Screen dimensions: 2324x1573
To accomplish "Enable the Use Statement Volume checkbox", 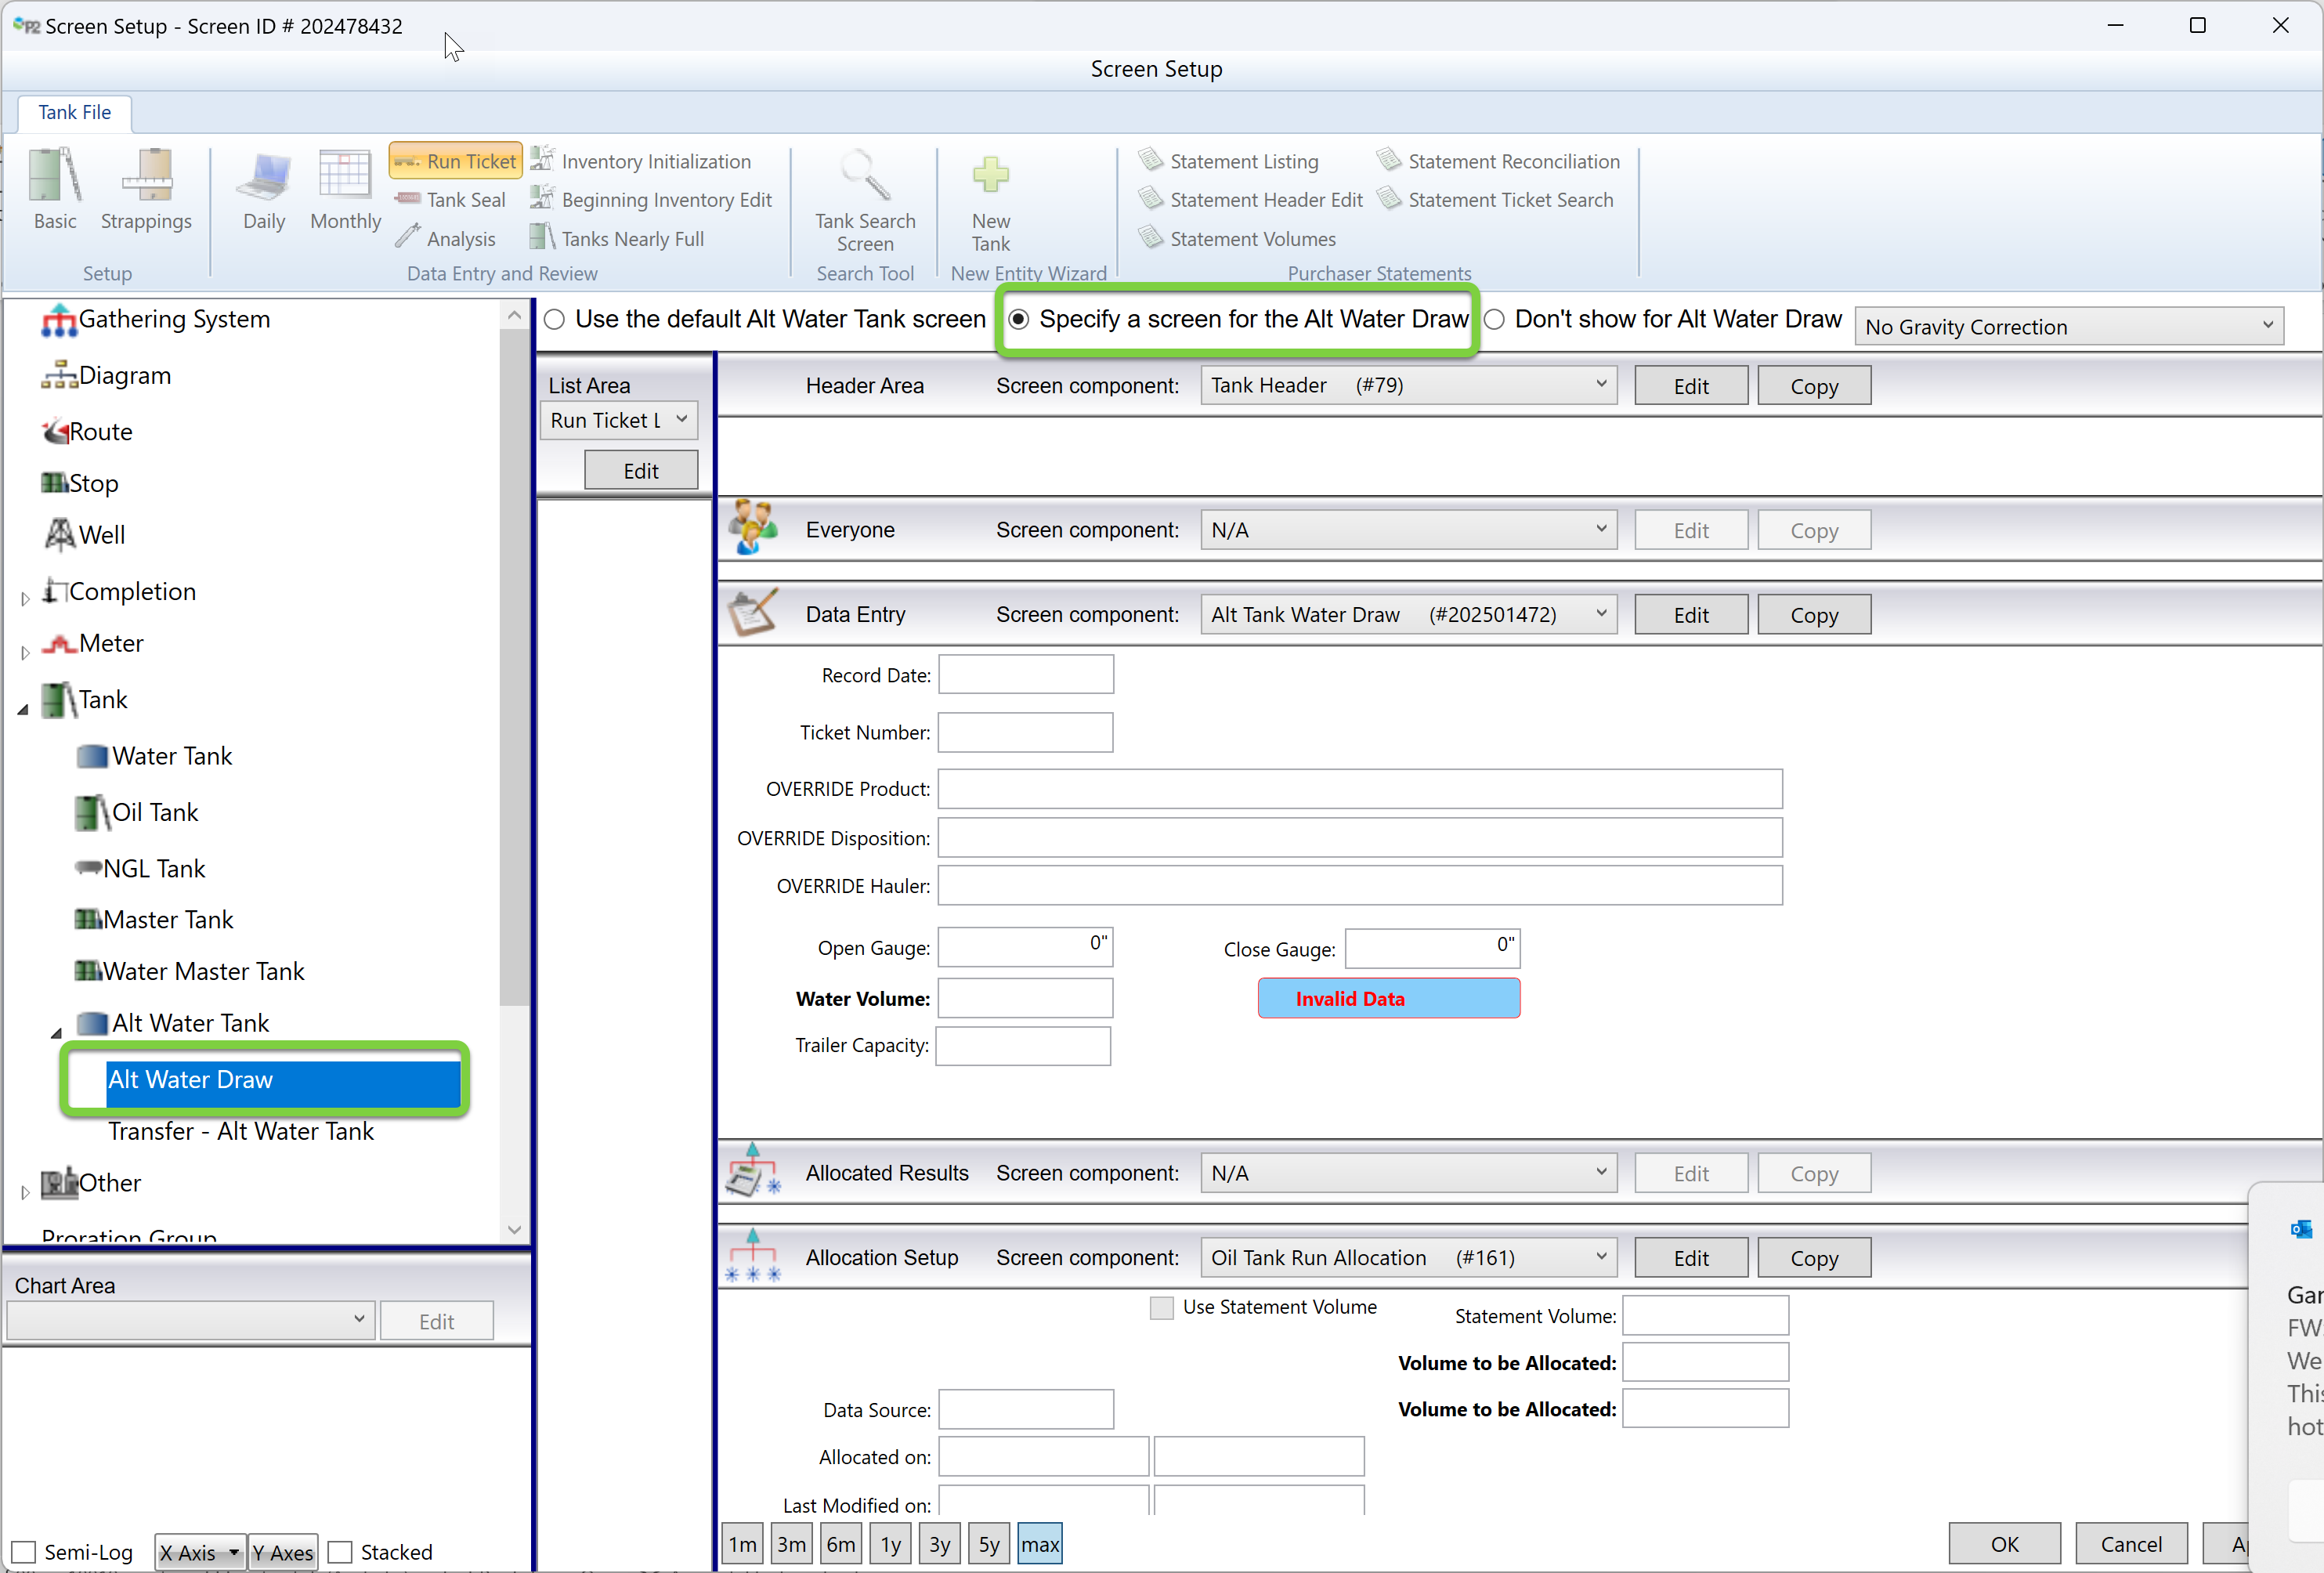I will (x=1161, y=1308).
